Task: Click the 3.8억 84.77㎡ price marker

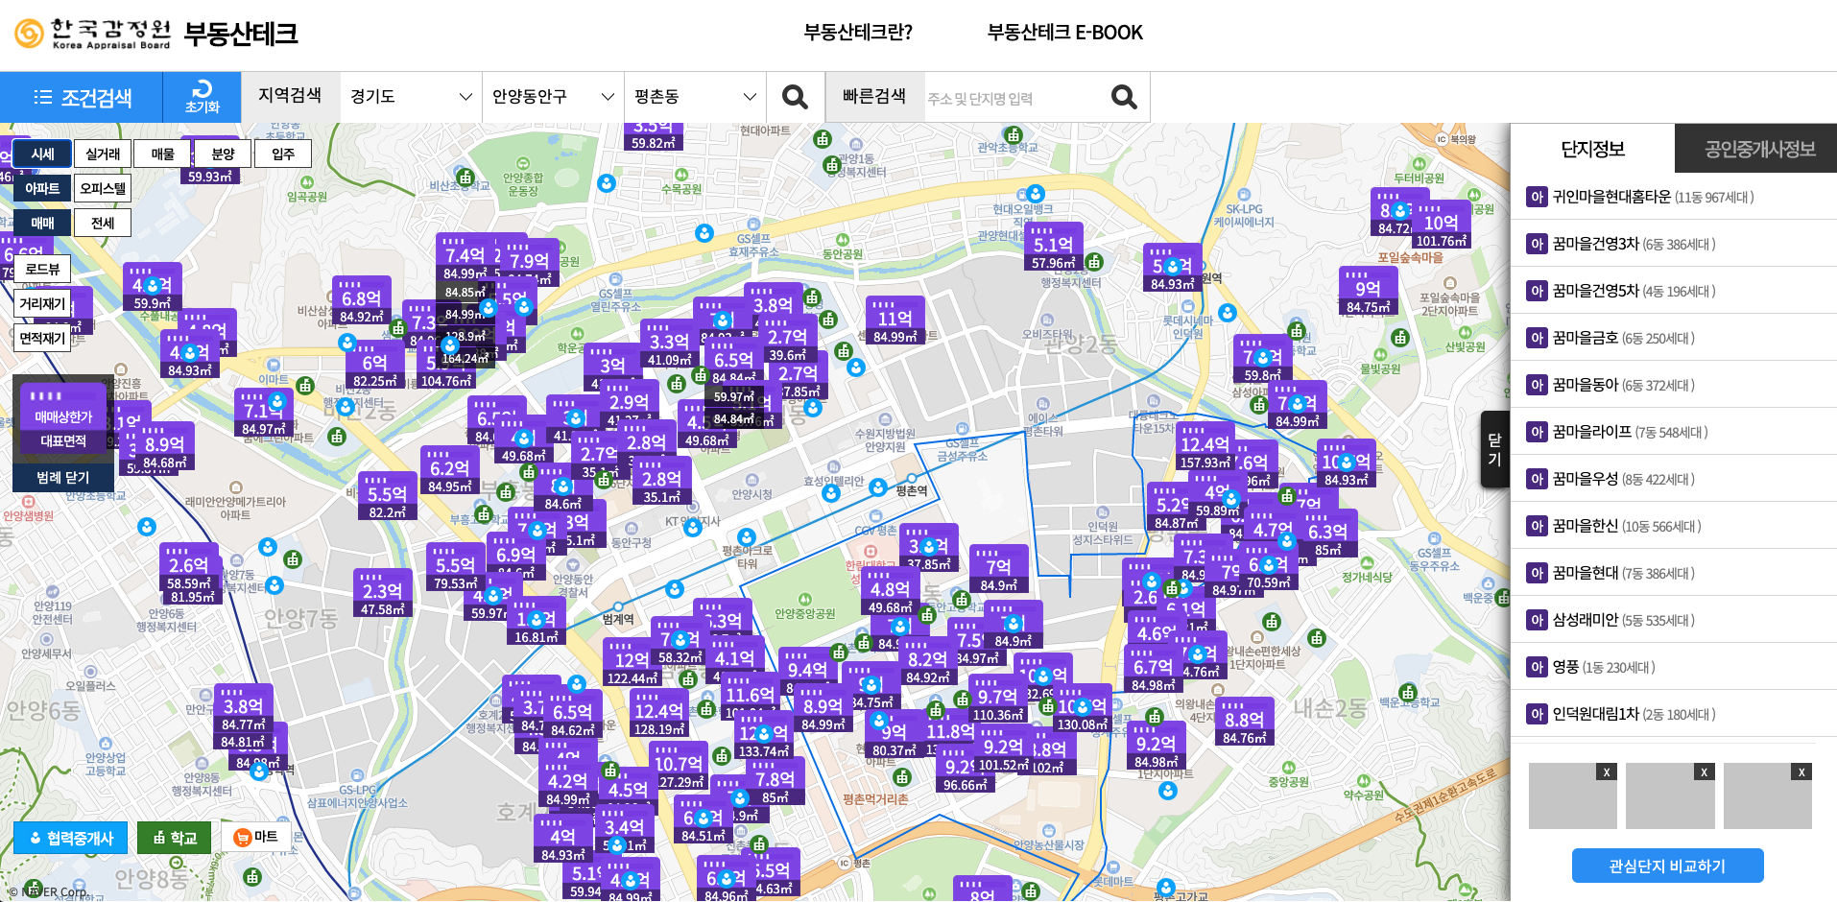Action: click(x=244, y=709)
